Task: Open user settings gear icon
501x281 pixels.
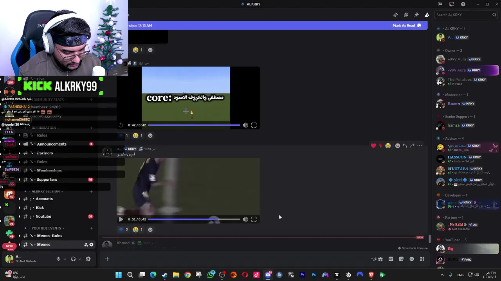Action: pyautogui.click(x=88, y=259)
